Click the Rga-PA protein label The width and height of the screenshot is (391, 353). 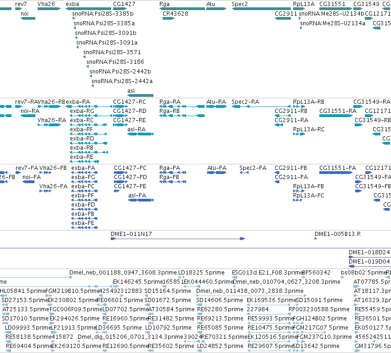click(x=170, y=168)
